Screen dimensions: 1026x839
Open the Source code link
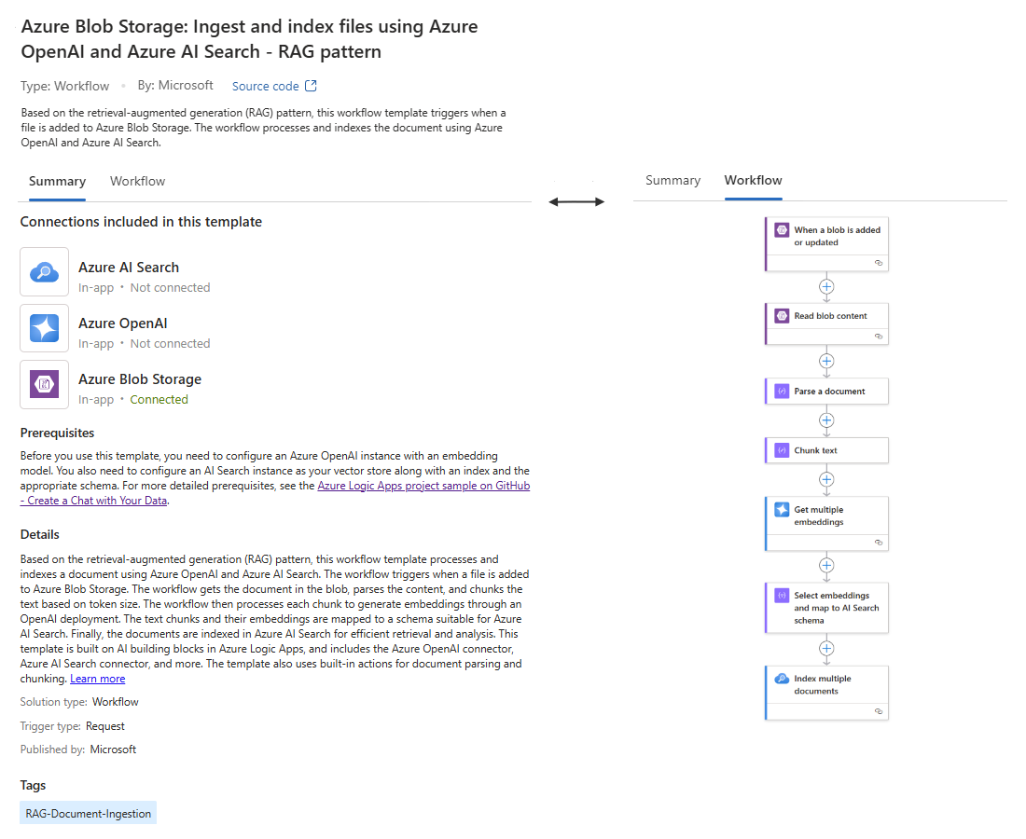click(x=265, y=87)
